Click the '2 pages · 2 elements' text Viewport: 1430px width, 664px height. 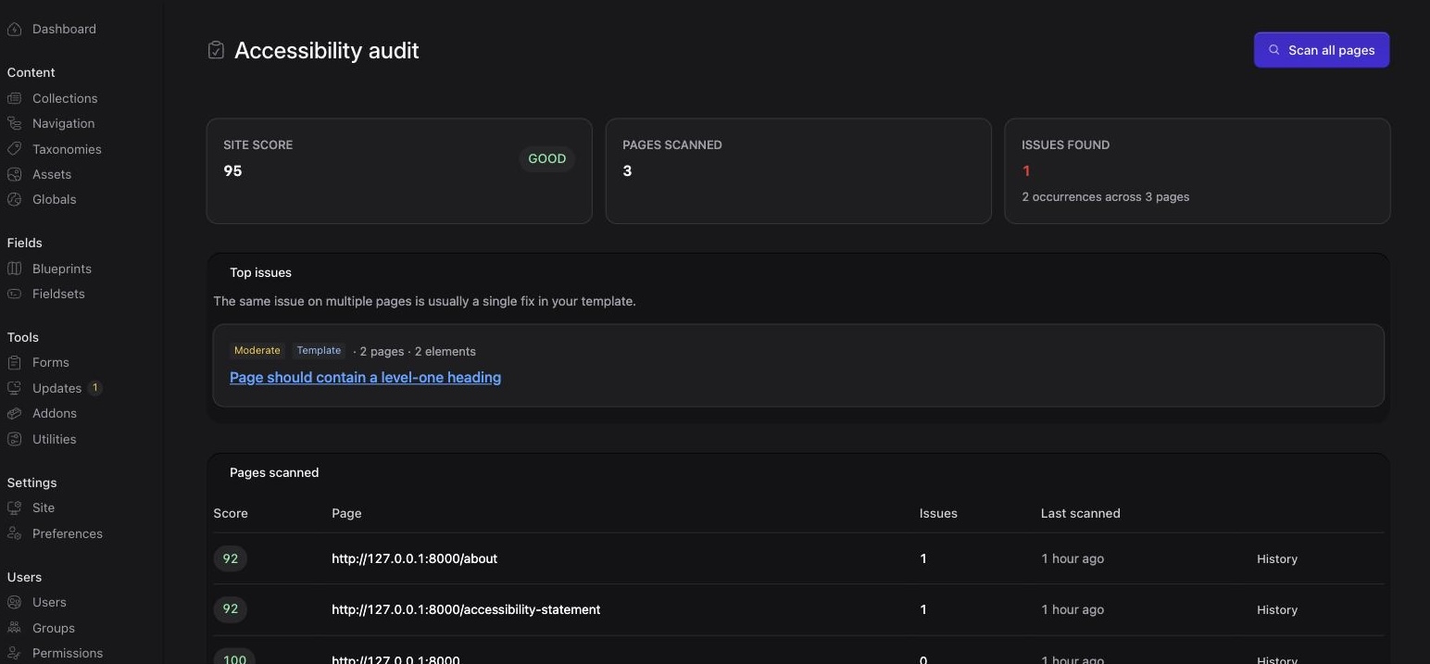[x=418, y=351]
